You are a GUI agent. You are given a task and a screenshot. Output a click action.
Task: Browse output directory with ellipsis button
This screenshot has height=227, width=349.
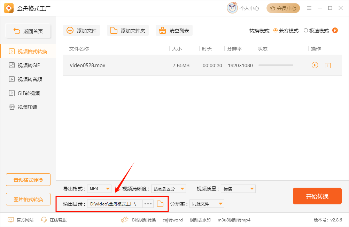tap(148, 204)
